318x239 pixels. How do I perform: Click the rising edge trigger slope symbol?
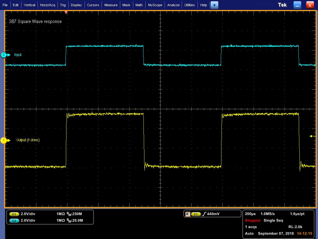pos(204,214)
